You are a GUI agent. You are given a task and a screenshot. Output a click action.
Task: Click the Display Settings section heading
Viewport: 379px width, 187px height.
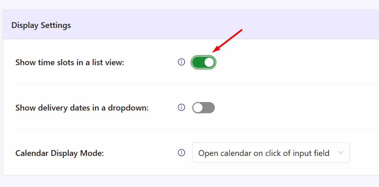[x=41, y=25]
